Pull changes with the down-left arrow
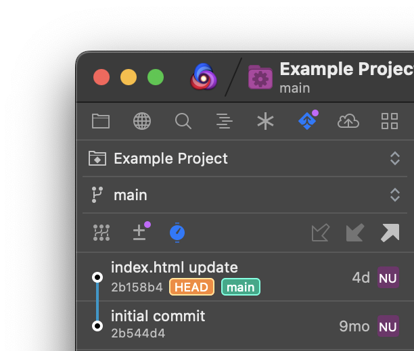Screen dimensions: 414x351 point(355,233)
